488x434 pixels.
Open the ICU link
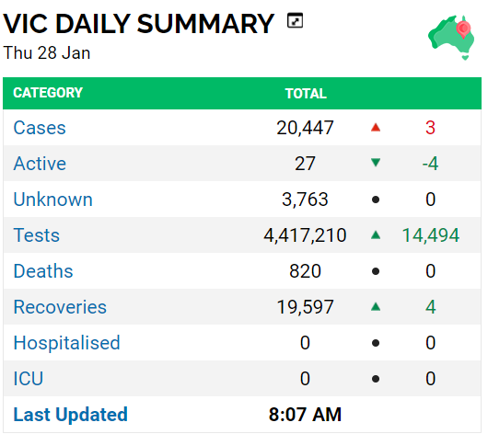[28, 379]
